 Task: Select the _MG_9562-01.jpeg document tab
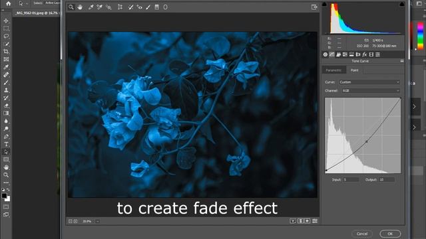(x=37, y=13)
